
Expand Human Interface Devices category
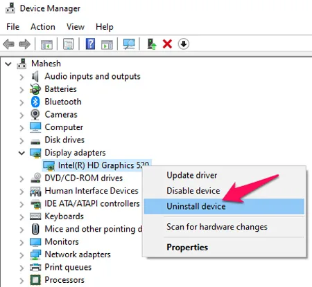pos(21,192)
